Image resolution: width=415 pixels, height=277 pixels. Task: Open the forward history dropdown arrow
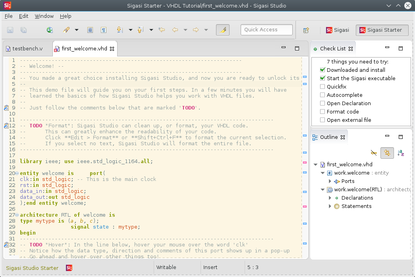[206, 30]
